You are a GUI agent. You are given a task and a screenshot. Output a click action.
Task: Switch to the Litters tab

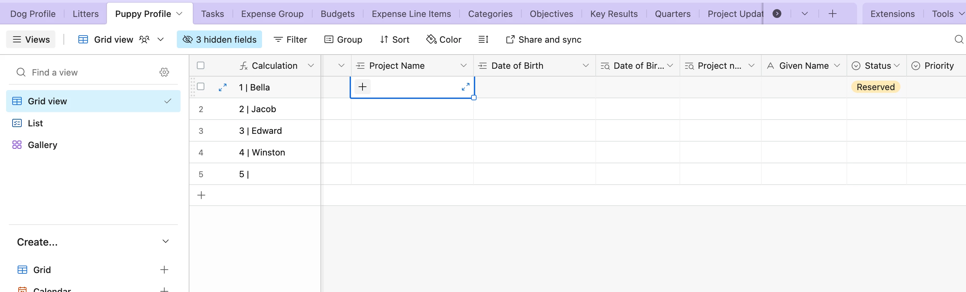click(86, 14)
